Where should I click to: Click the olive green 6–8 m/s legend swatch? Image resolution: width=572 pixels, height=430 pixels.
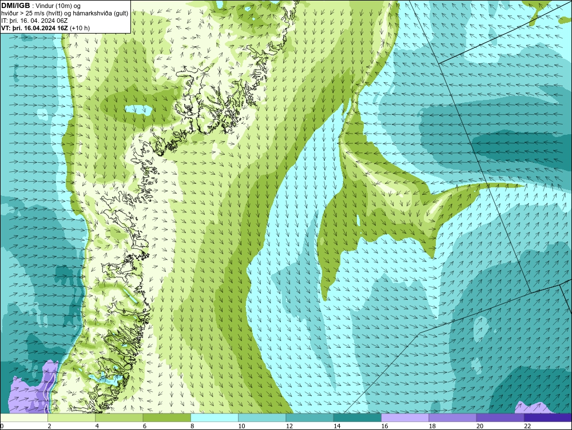click(x=166, y=417)
